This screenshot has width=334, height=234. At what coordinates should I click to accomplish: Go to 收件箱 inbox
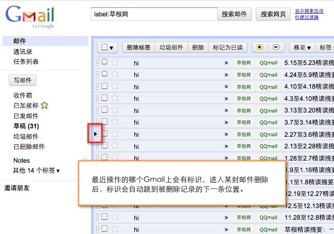coord(23,95)
